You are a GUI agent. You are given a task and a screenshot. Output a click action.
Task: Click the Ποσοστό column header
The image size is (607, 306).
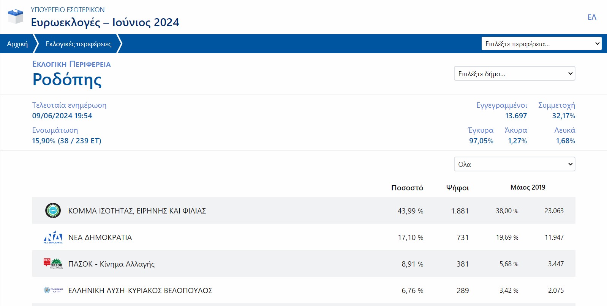pos(407,188)
